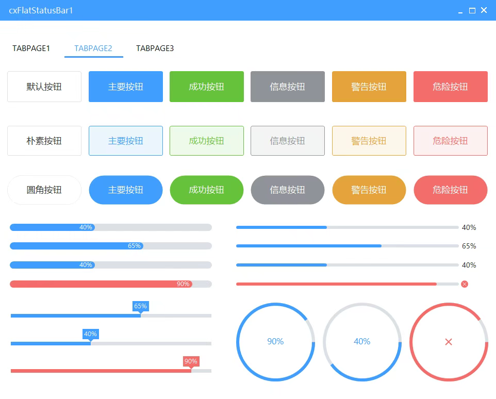Click the 65% tooltip marker on the slider
496x399 pixels.
click(140, 306)
